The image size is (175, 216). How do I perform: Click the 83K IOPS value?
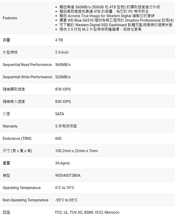click(63, 102)
